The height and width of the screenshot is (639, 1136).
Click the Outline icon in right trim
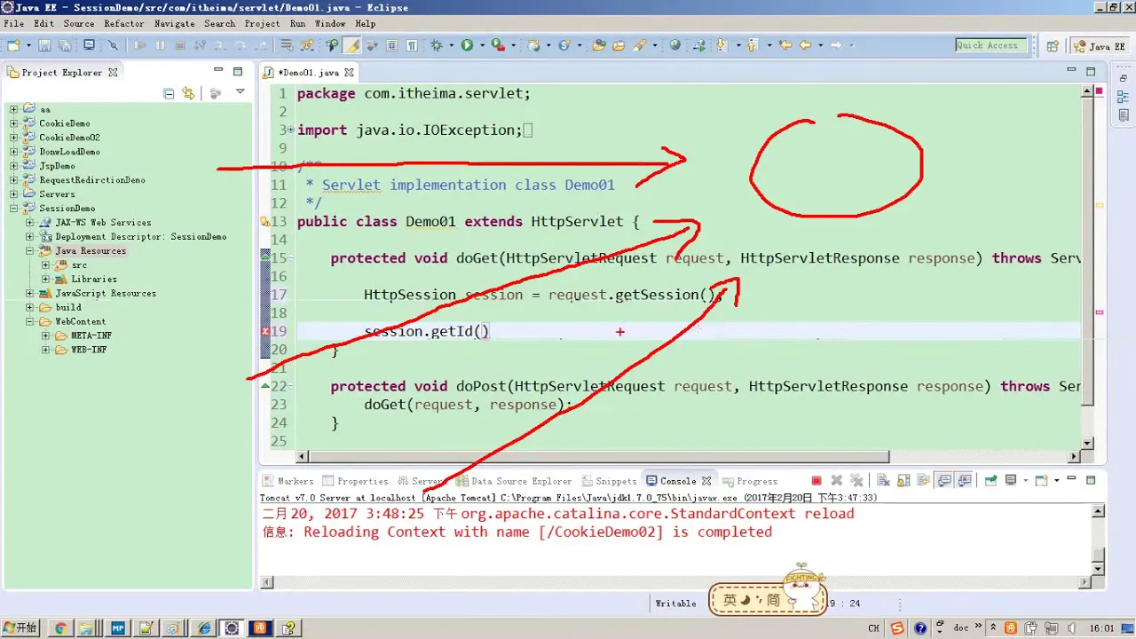coord(1123,97)
